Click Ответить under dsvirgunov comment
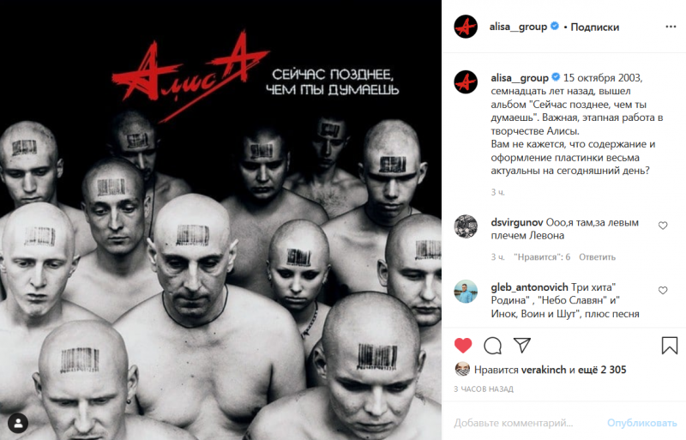Viewport: 686px width, 440px height. pos(597,257)
